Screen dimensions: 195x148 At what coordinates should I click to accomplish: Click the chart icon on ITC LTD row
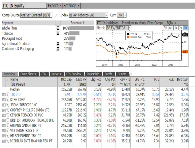pos(8,95)
